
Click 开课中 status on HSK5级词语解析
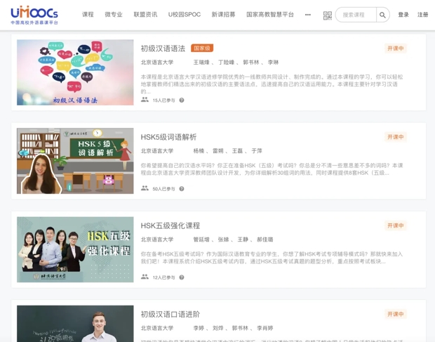click(395, 137)
